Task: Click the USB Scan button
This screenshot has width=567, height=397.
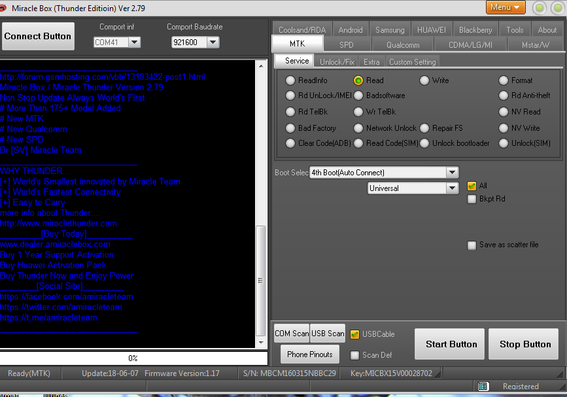Action: tap(328, 334)
